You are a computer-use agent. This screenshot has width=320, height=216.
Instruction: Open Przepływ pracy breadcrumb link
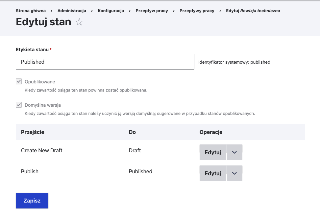(152, 11)
